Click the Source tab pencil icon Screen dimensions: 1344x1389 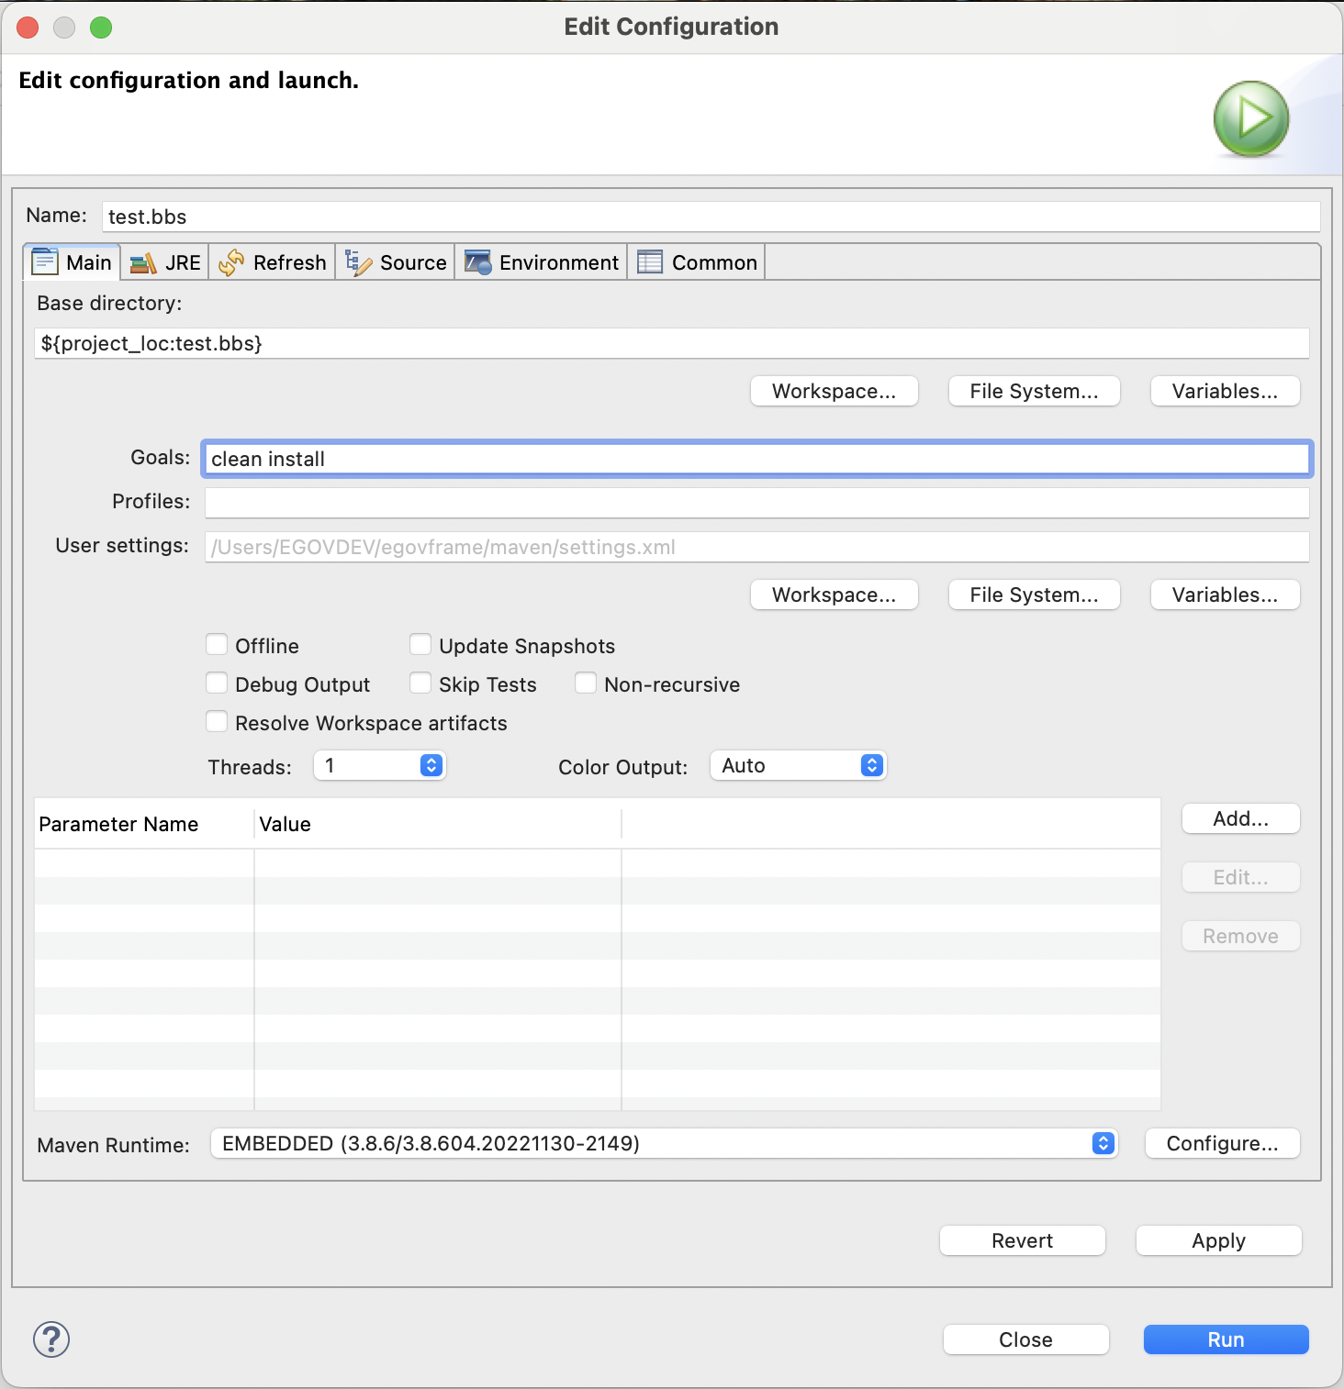358,263
